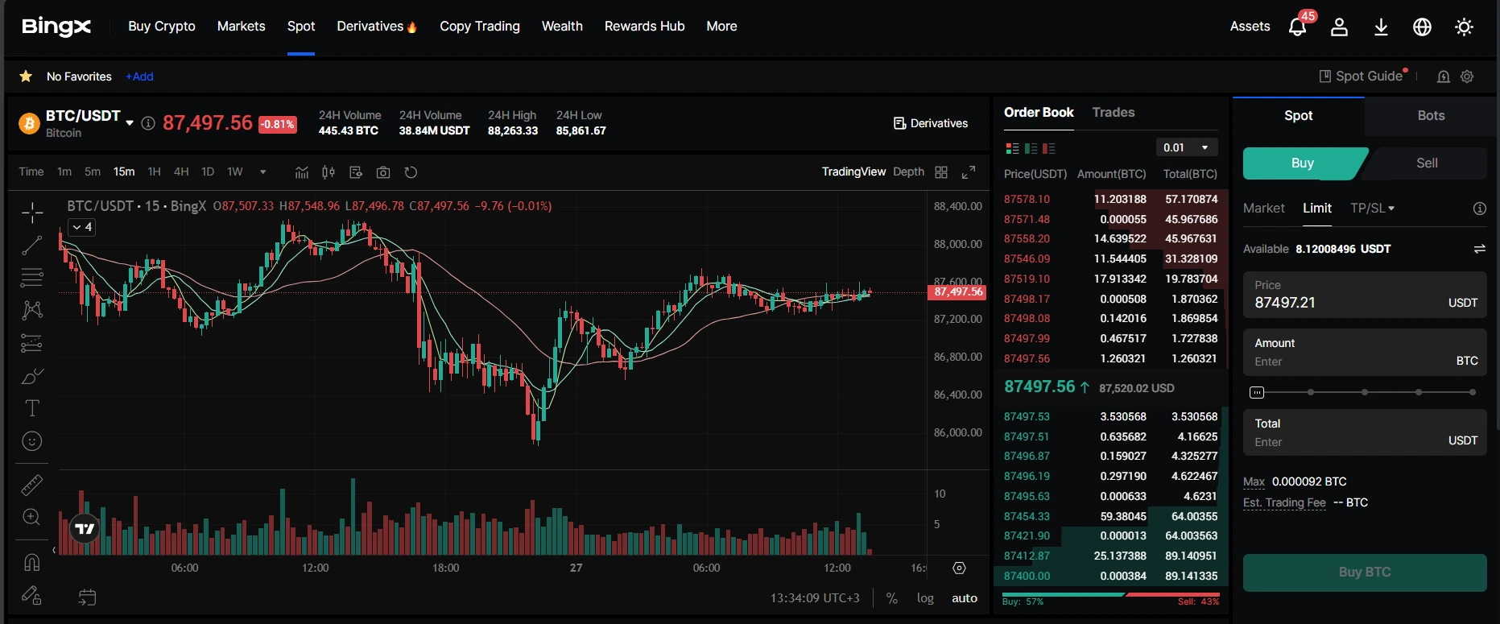Open the forecasting and measurement tools

(32, 343)
